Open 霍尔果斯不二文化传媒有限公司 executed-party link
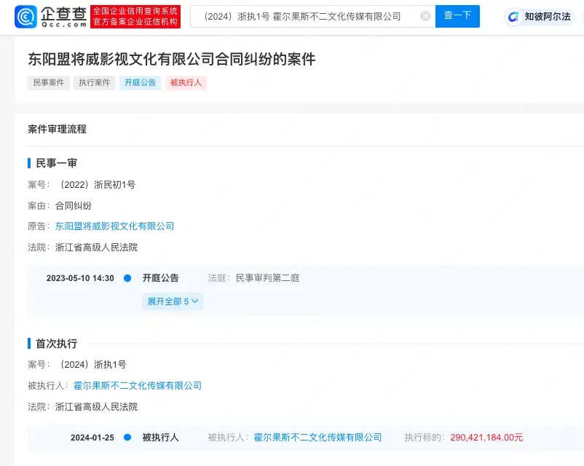The image size is (584, 466). coord(137,385)
